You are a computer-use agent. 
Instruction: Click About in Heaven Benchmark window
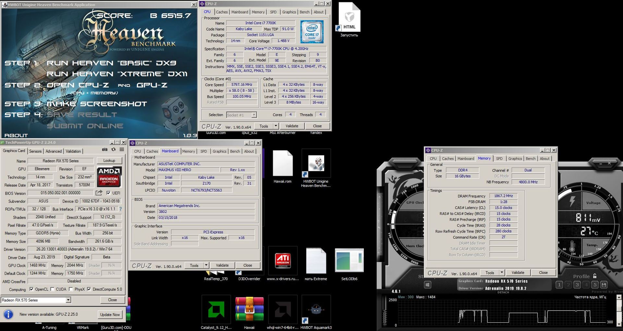click(16, 135)
